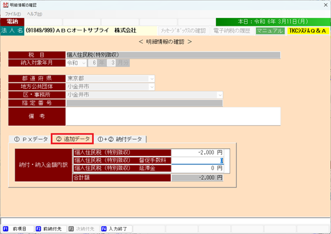Screen dimensions: 331x234
Task: Switch to ① PXデータ tab
Action: 30,139
